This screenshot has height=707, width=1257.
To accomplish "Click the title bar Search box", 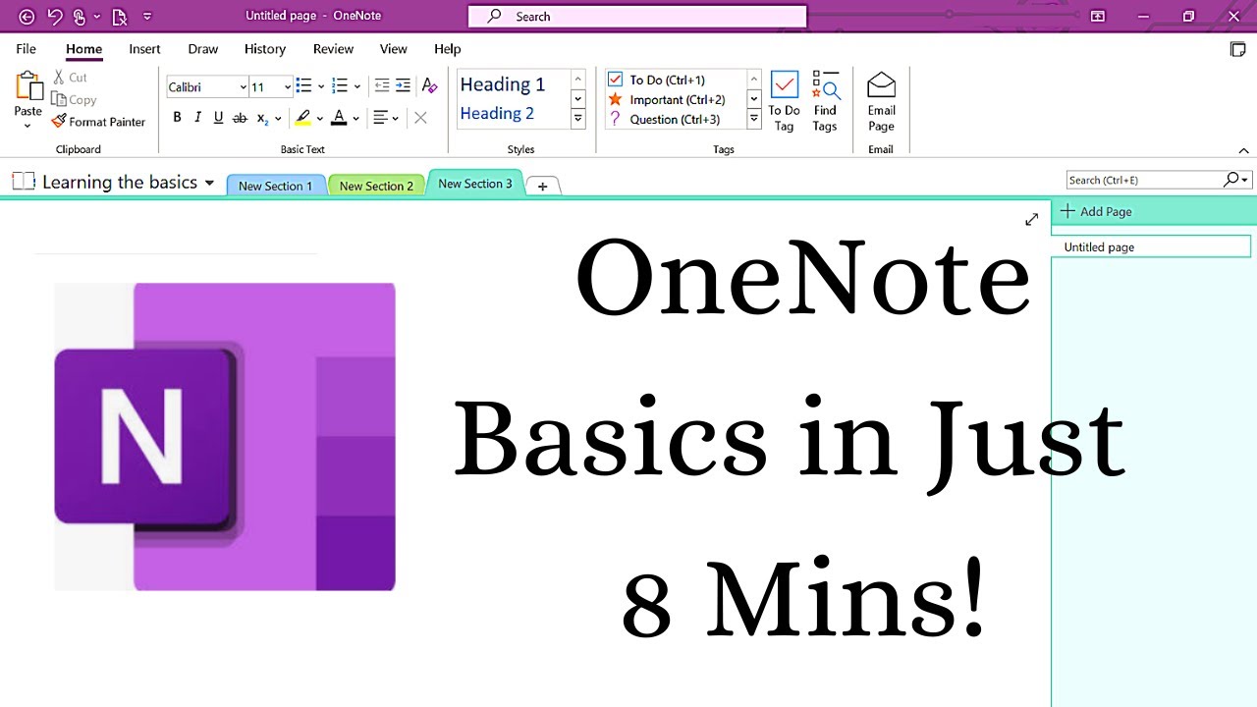I will coord(637,16).
